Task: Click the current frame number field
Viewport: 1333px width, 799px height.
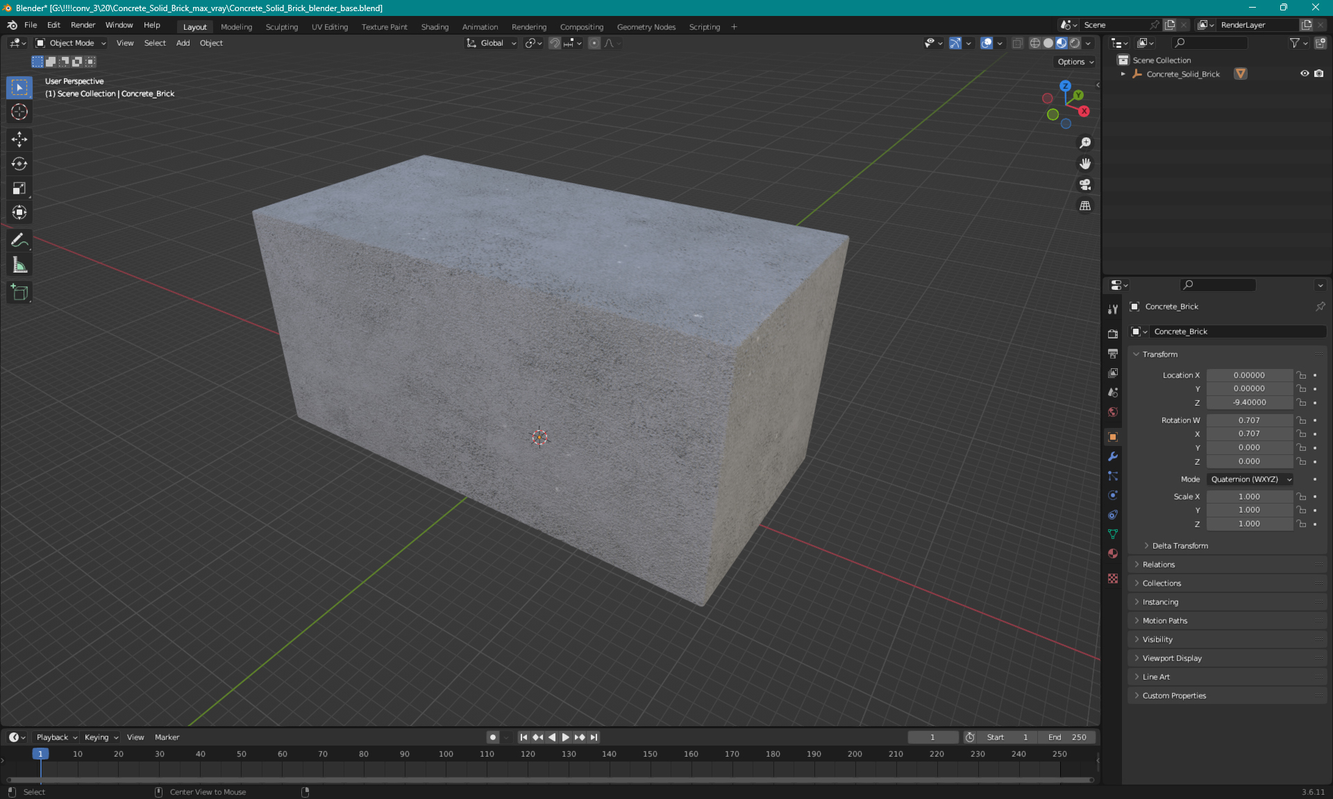Action: pos(933,737)
